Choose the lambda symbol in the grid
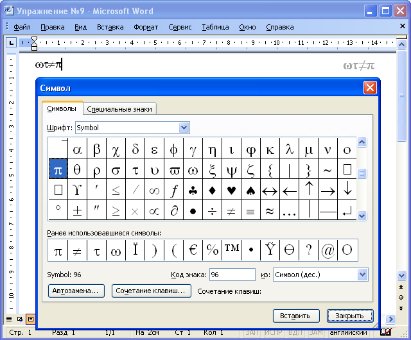The height and width of the screenshot is (340, 411). pyautogui.click(x=290, y=148)
